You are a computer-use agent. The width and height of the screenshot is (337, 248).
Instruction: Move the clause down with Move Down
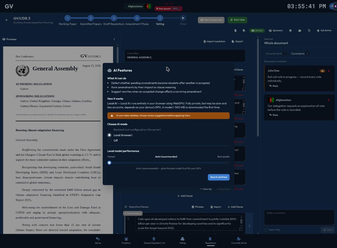(223, 189)
